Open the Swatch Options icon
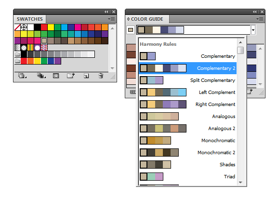The image size is (278, 199). pyautogui.click(x=56, y=76)
